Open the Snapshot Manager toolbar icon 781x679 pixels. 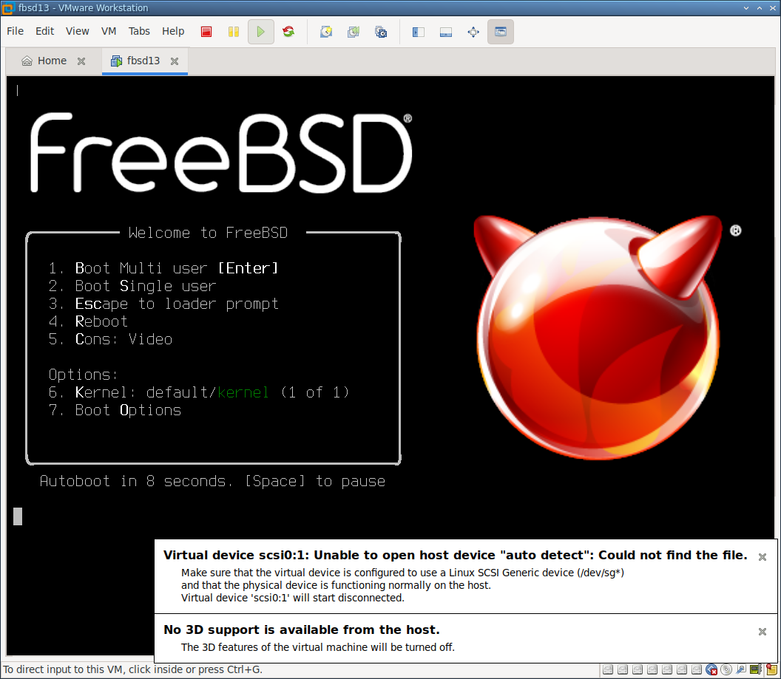pyautogui.click(x=381, y=32)
